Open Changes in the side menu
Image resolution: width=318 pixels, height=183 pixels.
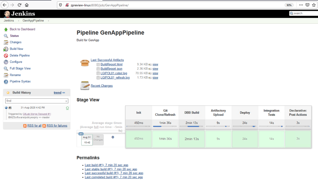(x=16, y=42)
